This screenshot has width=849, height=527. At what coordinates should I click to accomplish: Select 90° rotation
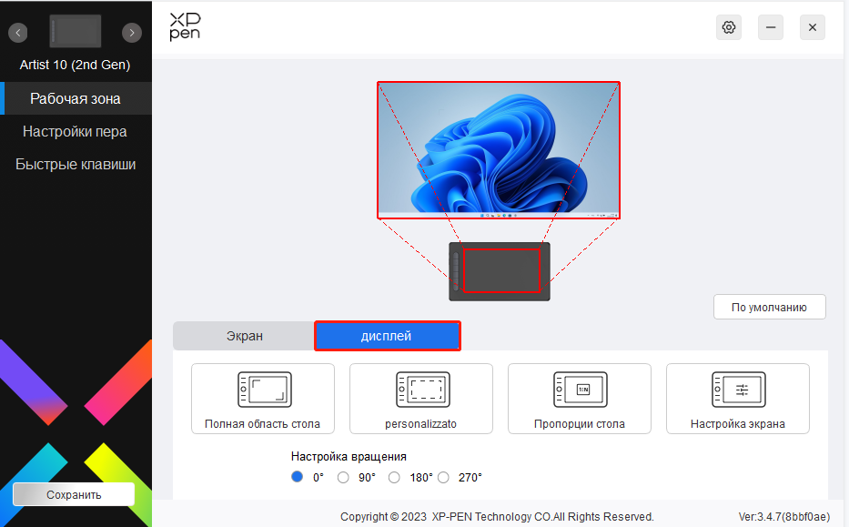[x=343, y=477]
